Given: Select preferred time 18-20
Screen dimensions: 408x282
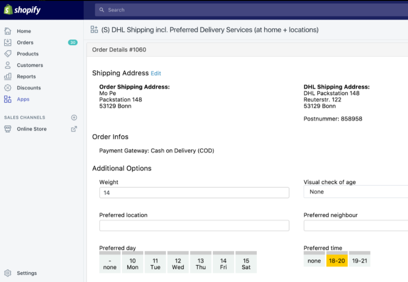Looking at the screenshot, I should (x=337, y=259).
